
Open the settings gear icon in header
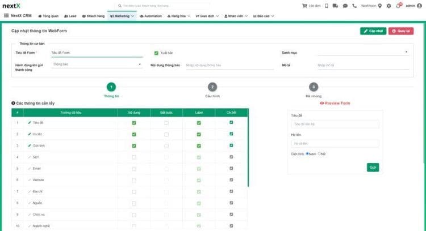click(389, 6)
